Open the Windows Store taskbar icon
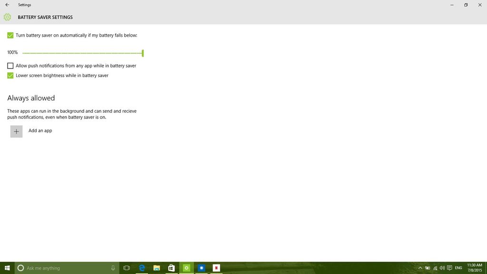Viewport: 487px width, 274px height. tap(171, 268)
